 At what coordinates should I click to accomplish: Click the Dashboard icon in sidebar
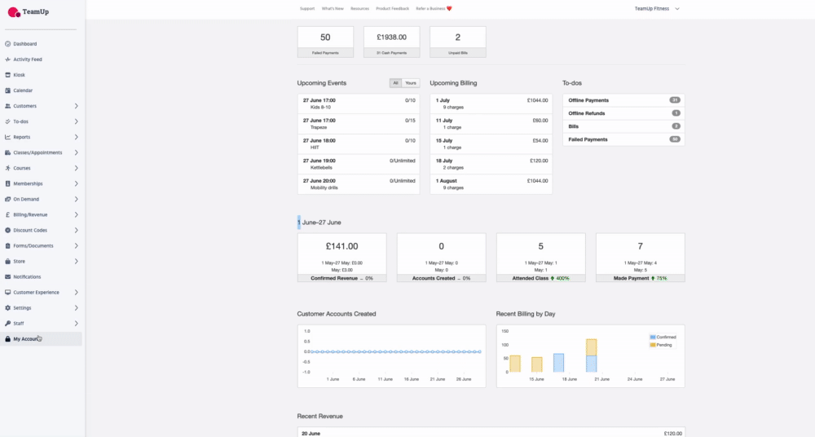[x=7, y=44]
